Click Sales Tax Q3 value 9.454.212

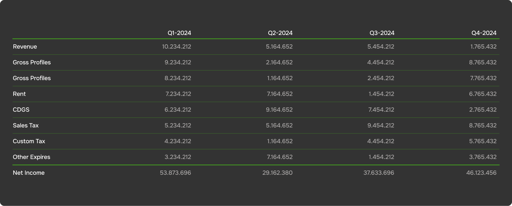point(381,125)
